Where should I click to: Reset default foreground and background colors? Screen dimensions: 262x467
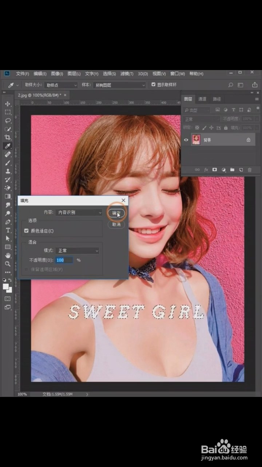[x=5, y=280]
